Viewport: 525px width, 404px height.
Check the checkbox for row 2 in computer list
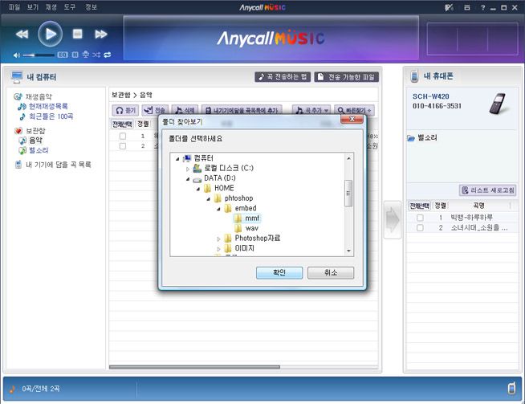pos(123,146)
